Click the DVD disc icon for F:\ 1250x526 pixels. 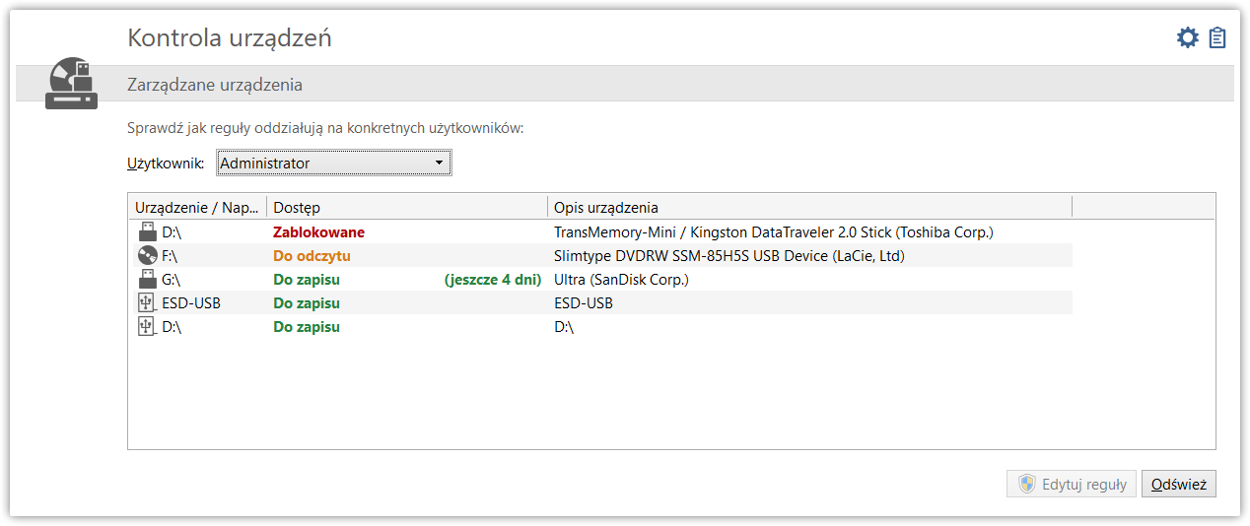tap(147, 256)
